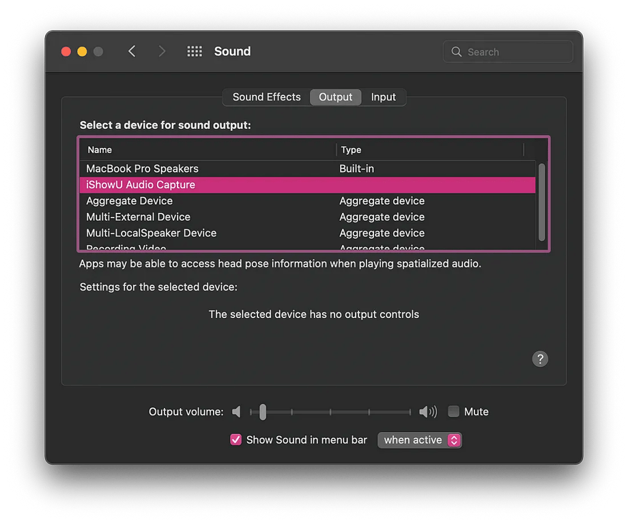Click the output volume slider knob
Screen dimensions: 628x524
[263, 411]
